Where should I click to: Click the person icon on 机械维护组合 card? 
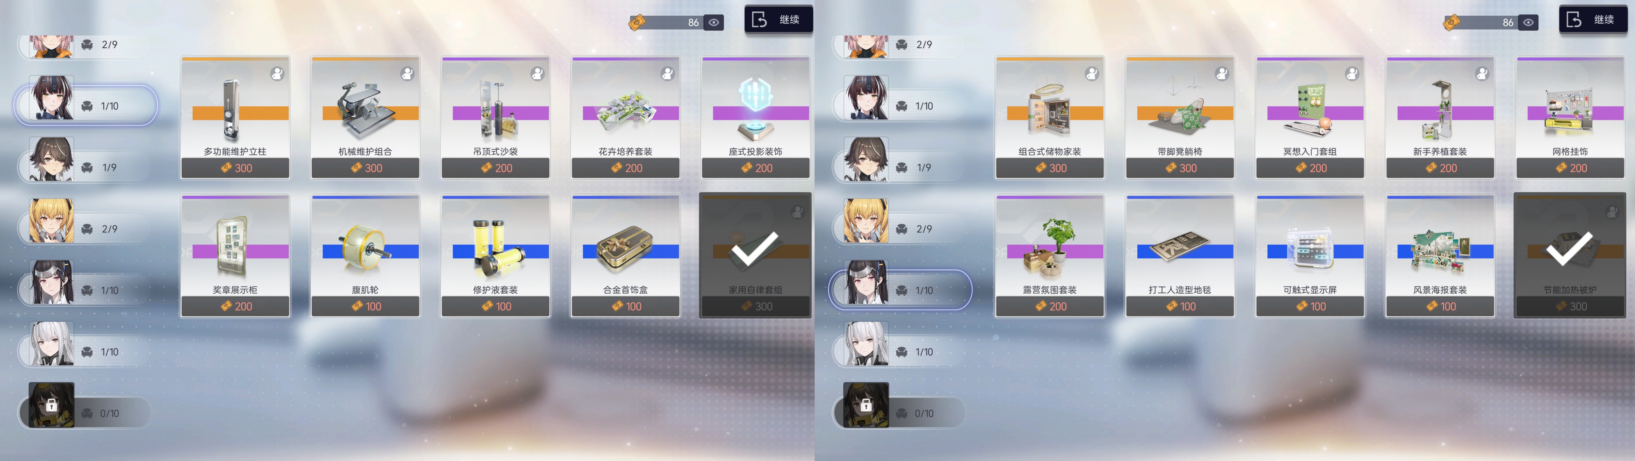point(407,74)
